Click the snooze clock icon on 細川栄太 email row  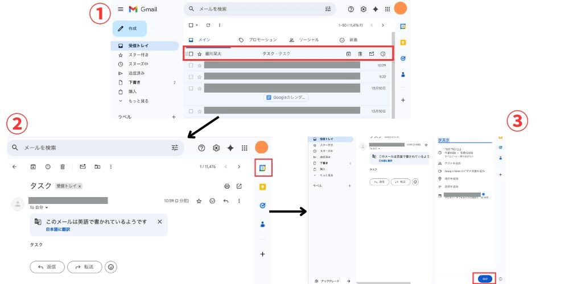pyautogui.click(x=383, y=54)
